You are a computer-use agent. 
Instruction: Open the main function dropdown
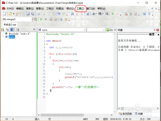[84, 30]
